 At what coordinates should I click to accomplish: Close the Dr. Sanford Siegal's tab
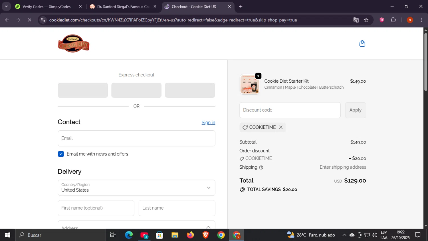[x=155, y=6]
